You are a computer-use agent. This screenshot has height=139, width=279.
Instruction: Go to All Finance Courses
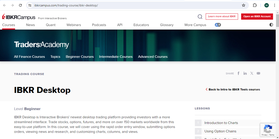coord(29,57)
